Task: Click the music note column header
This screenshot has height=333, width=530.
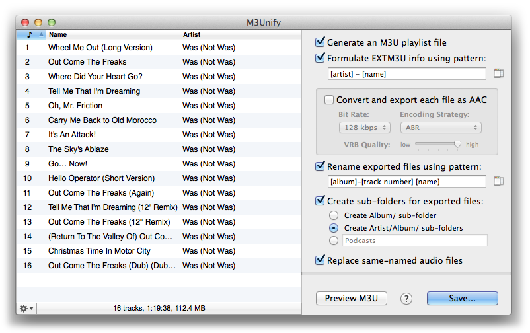Action: click(30, 34)
